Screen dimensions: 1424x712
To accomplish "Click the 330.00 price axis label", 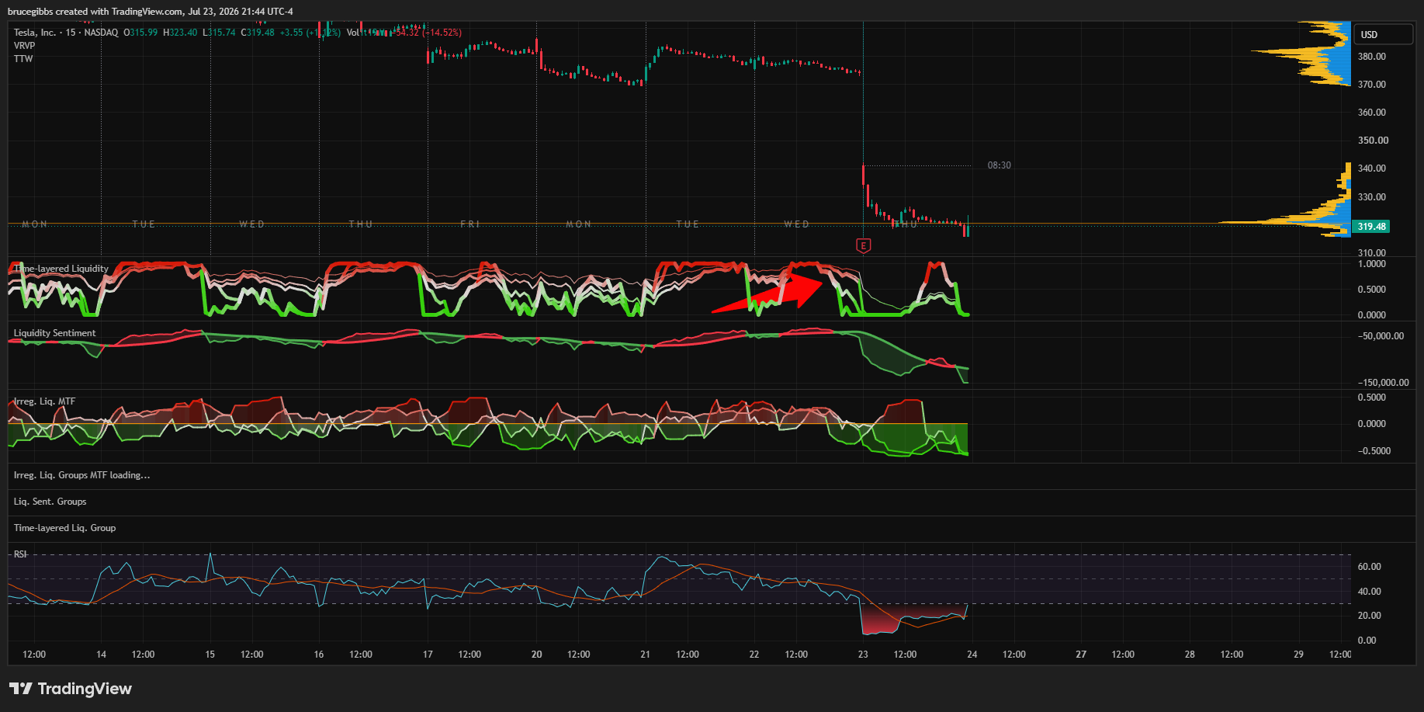I will [x=1372, y=196].
